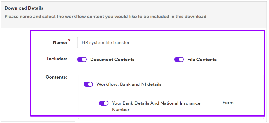This screenshot has height=123, width=269.
Task: Click the white knob of File Contents switch
Action: [181, 60]
